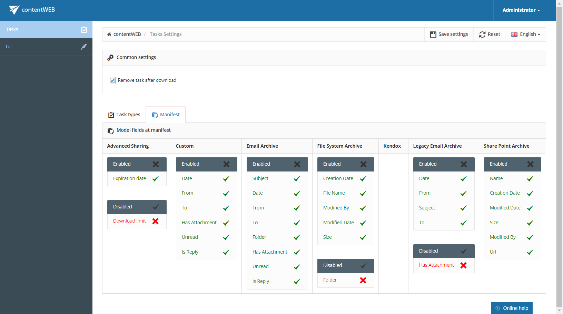Enable all Advanced Sharing disabled fields
The image size is (563, 314).
tap(156, 207)
